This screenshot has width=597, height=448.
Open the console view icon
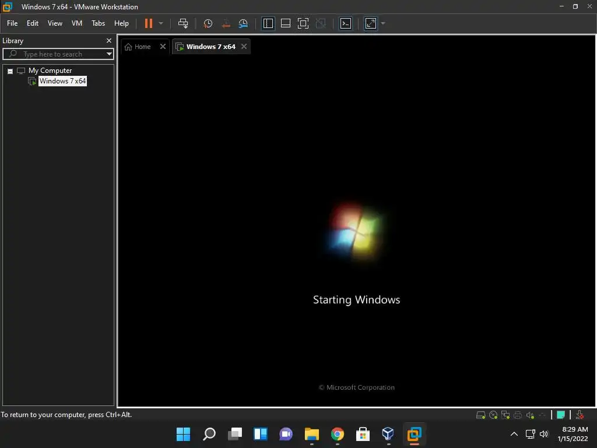346,23
